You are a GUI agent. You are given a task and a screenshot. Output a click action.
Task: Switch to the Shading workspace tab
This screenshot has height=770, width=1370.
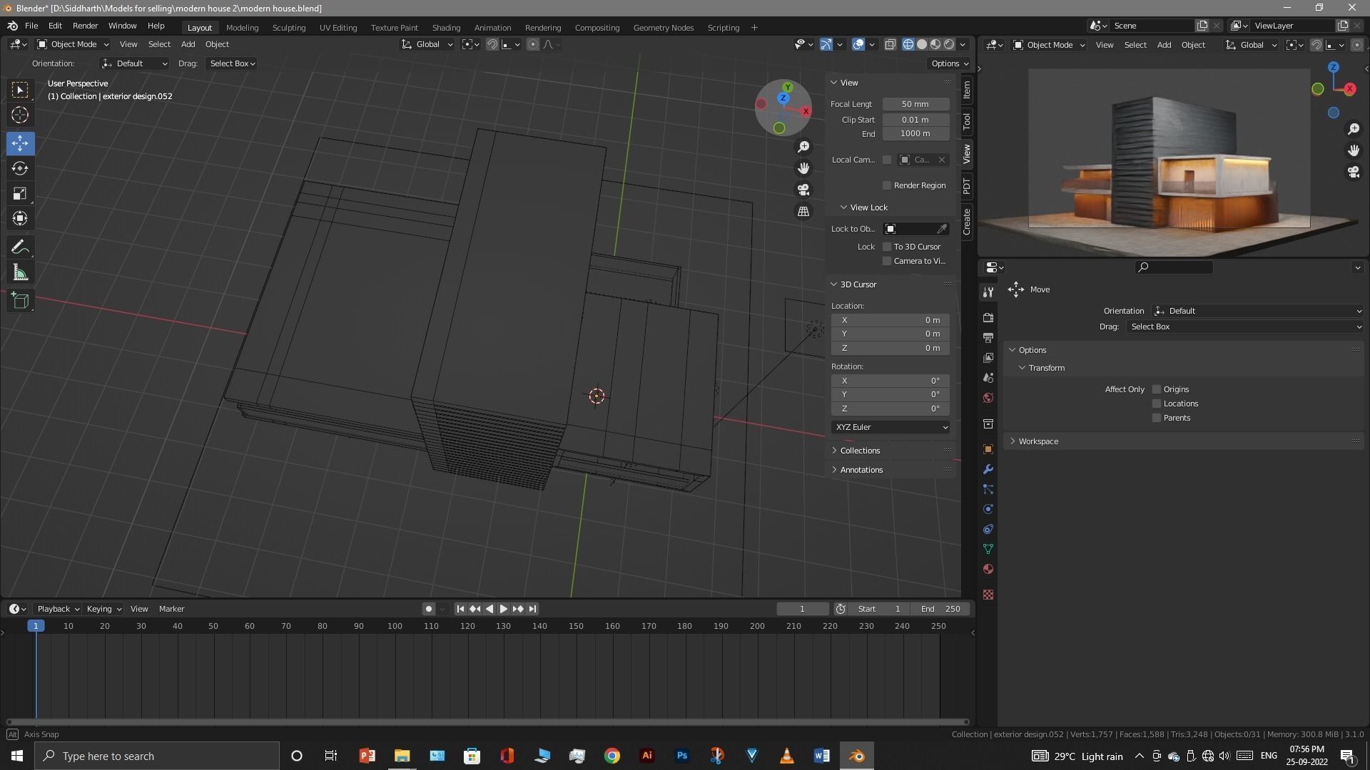click(x=446, y=27)
